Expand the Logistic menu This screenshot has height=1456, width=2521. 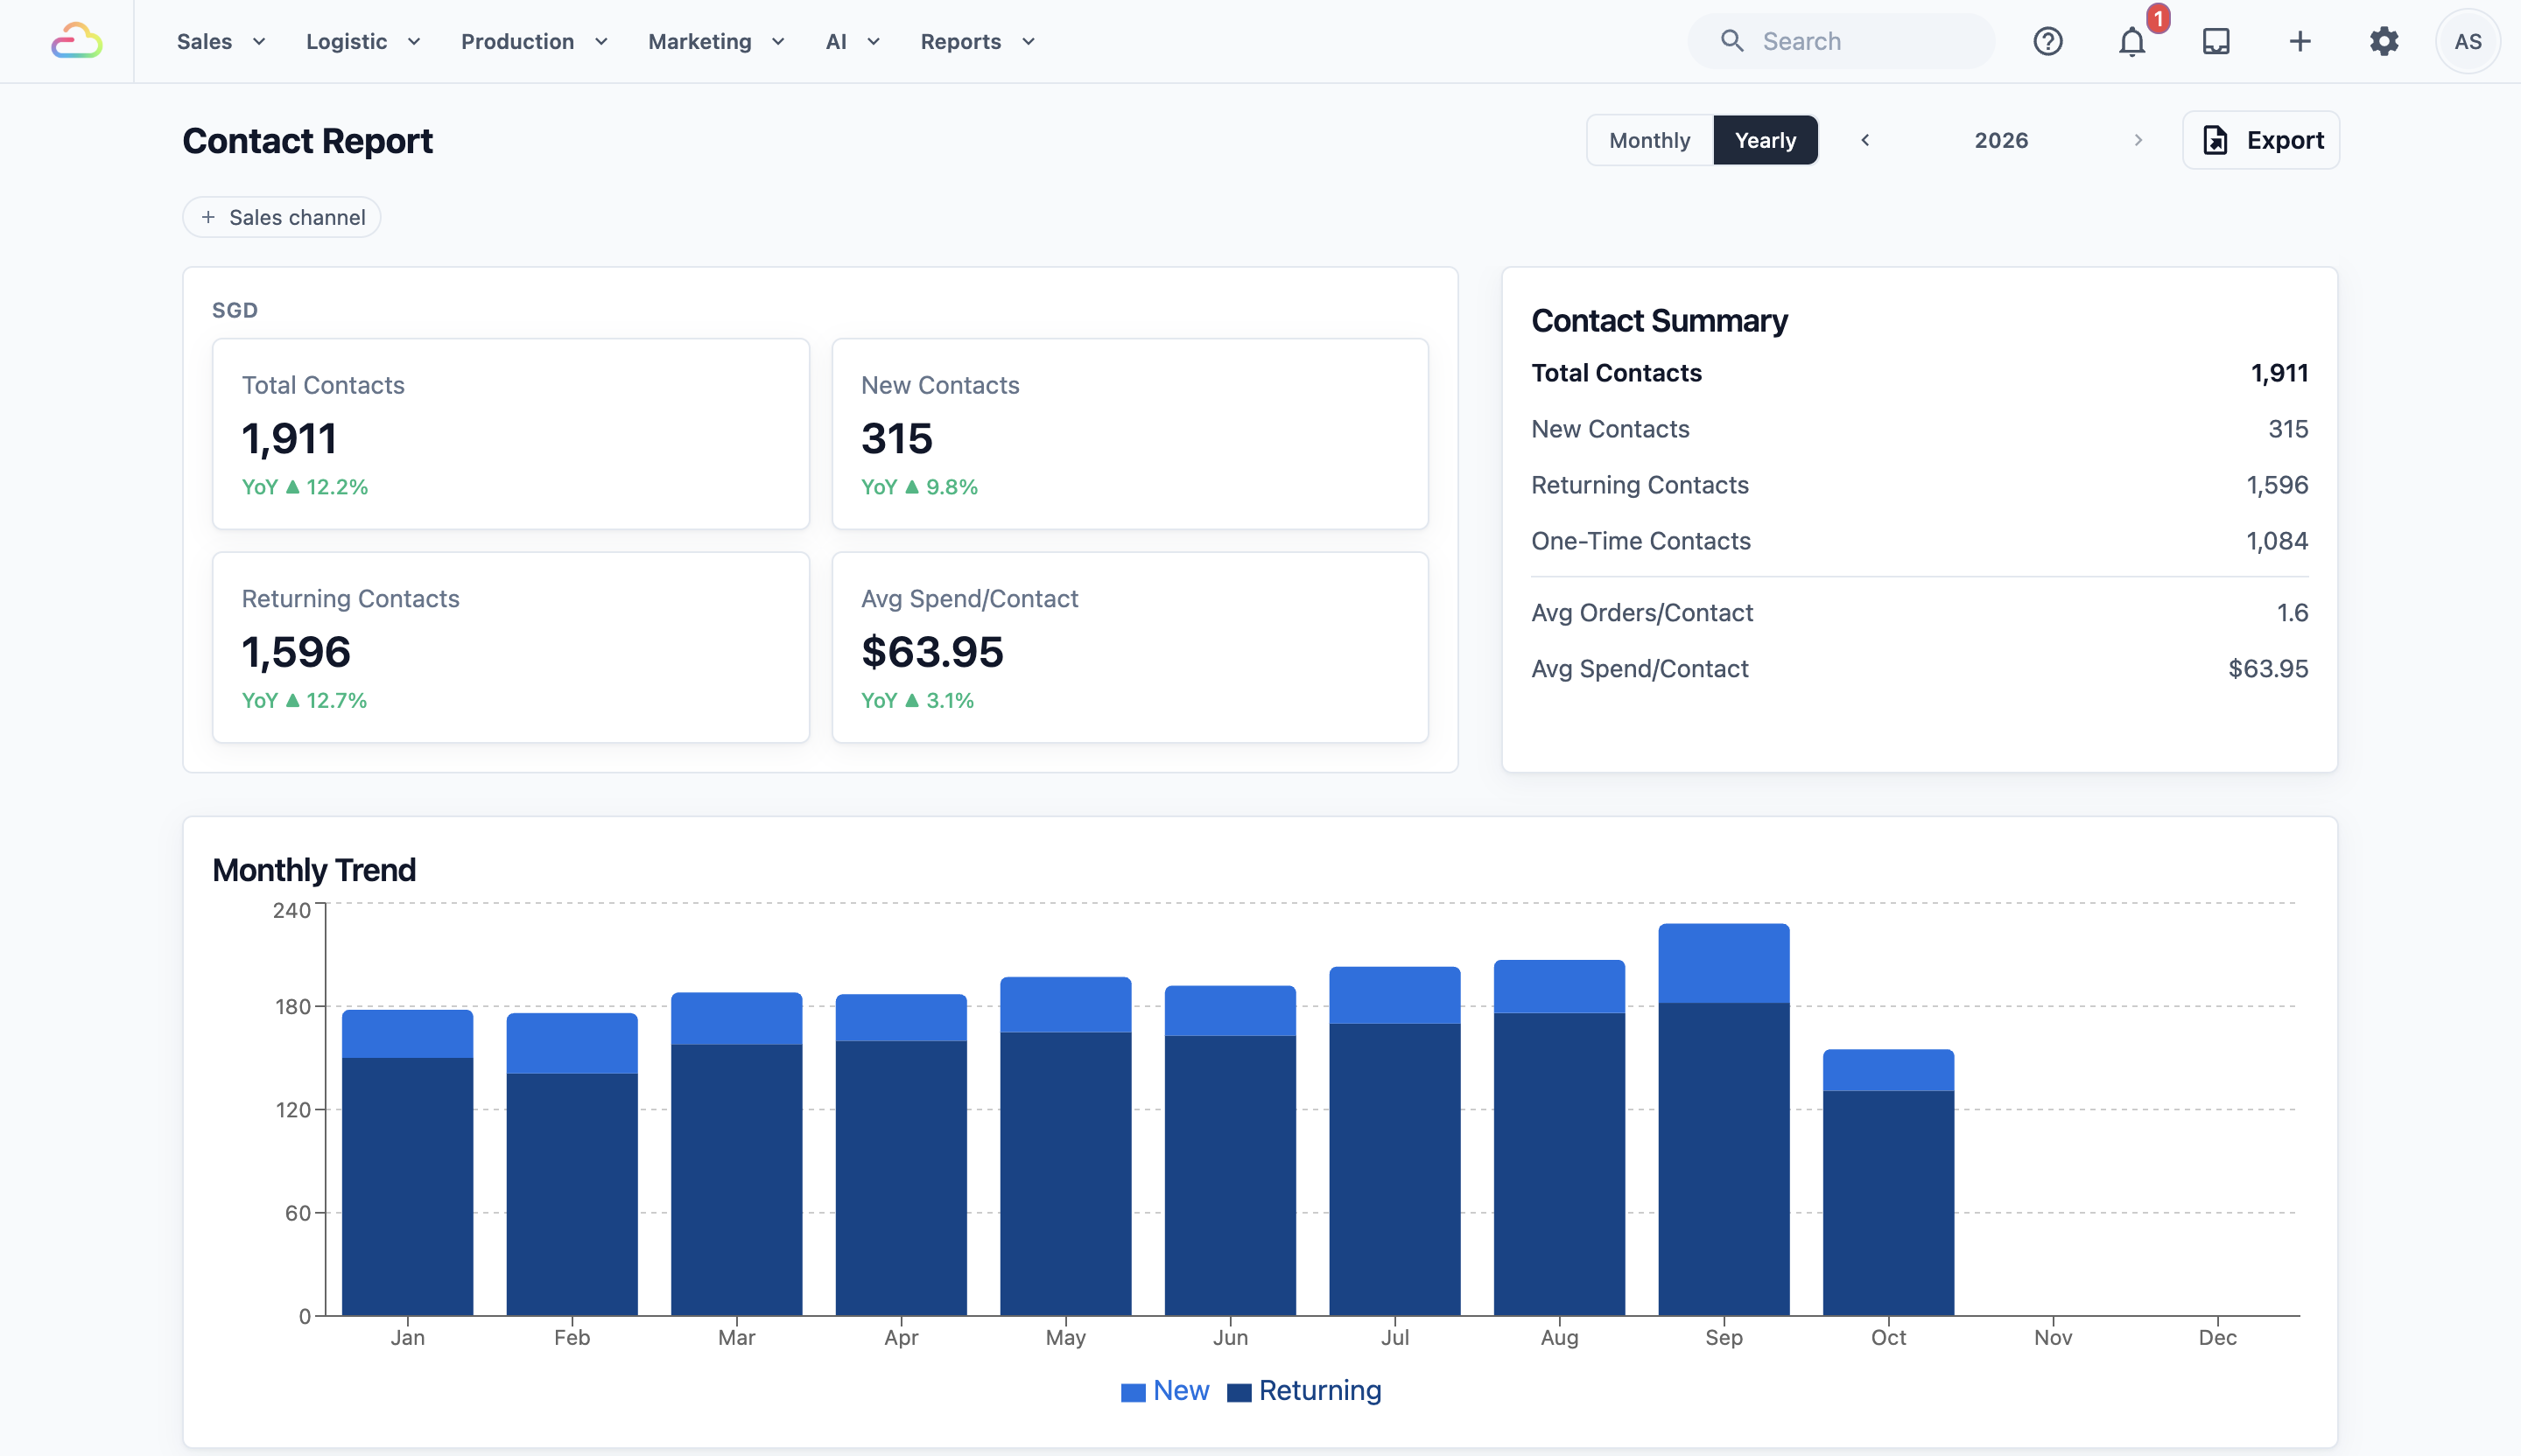point(363,41)
